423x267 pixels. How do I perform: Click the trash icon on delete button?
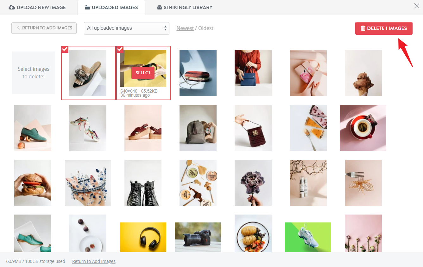363,28
